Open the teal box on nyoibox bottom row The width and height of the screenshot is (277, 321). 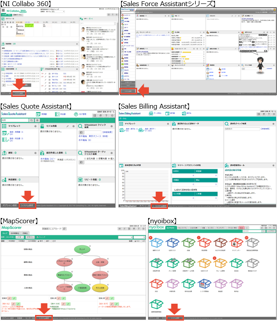pyautogui.click(x=157, y=304)
